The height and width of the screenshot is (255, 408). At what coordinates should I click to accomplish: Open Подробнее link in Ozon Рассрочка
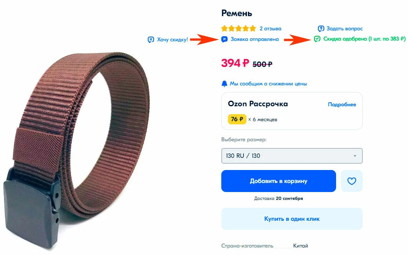pyautogui.click(x=342, y=104)
